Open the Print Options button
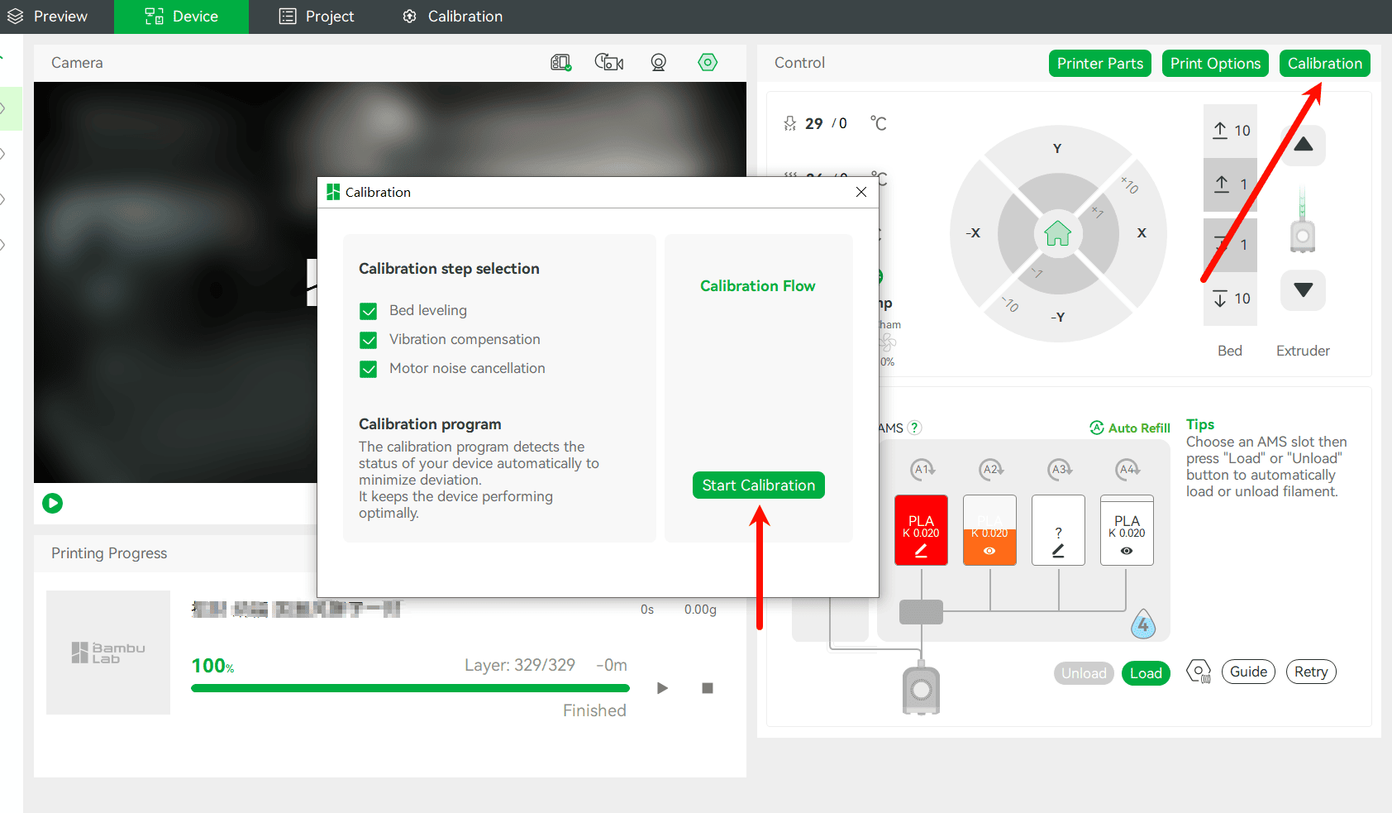Screen dimensions: 1392x813 (1215, 64)
